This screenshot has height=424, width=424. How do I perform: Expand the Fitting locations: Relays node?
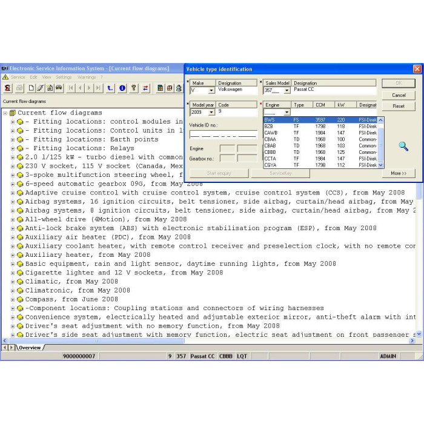[x=13, y=149]
